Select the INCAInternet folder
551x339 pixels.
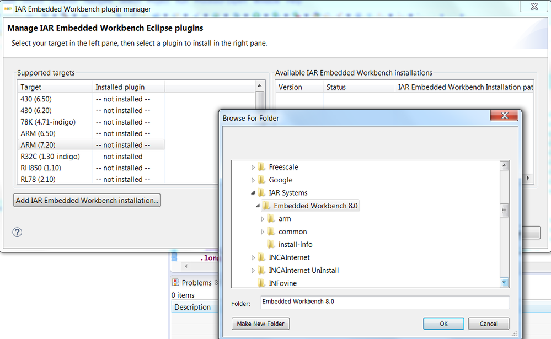289,257
